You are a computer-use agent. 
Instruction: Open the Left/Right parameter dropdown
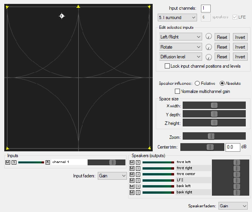pos(180,37)
